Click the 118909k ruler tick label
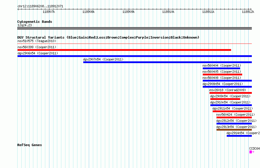Image resolution: width=260 pixels, height=168 pixels. (x=129, y=12)
